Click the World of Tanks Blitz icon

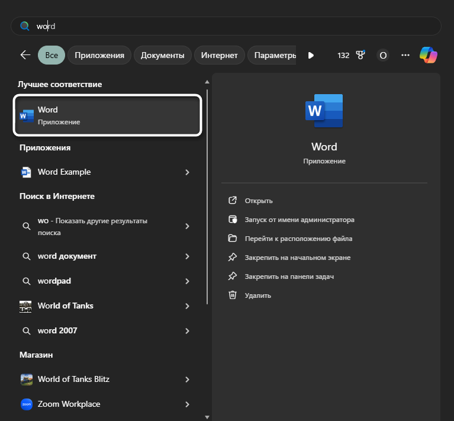[x=27, y=379]
